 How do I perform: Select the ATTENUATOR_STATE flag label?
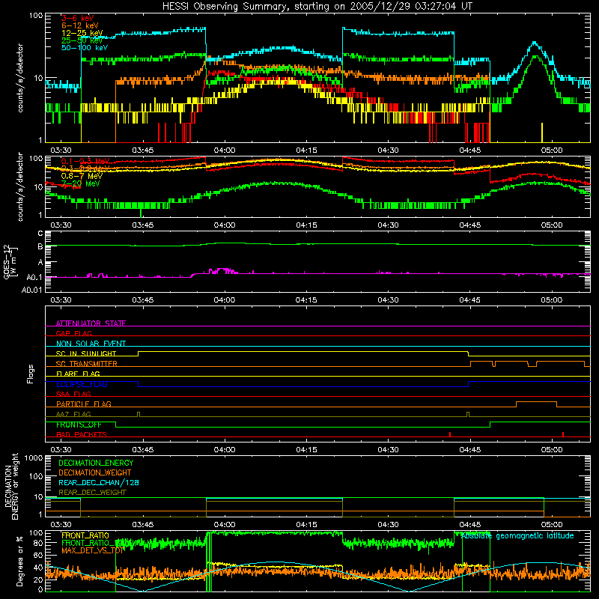tap(91, 323)
